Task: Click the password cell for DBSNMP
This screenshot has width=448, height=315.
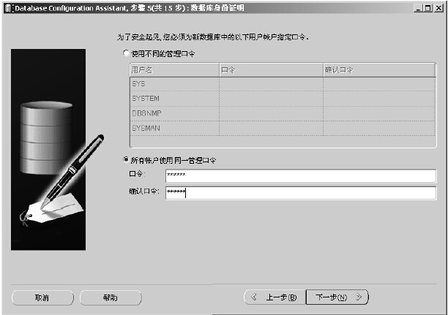Action: tap(271, 113)
